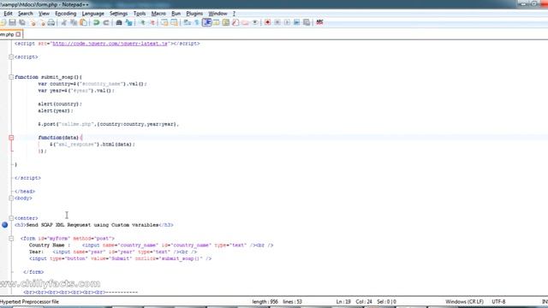Toggle synchronize vertical scrolling

[164, 23]
